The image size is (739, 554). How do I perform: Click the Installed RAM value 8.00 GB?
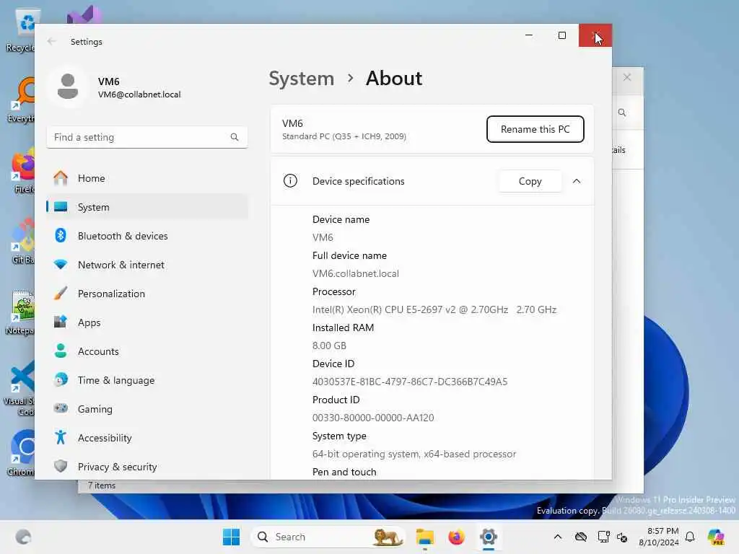[x=329, y=346]
